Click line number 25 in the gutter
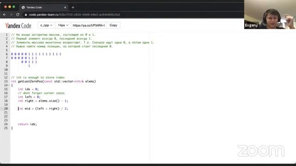Screen dimensions: 296x166 [x=6, y=128]
